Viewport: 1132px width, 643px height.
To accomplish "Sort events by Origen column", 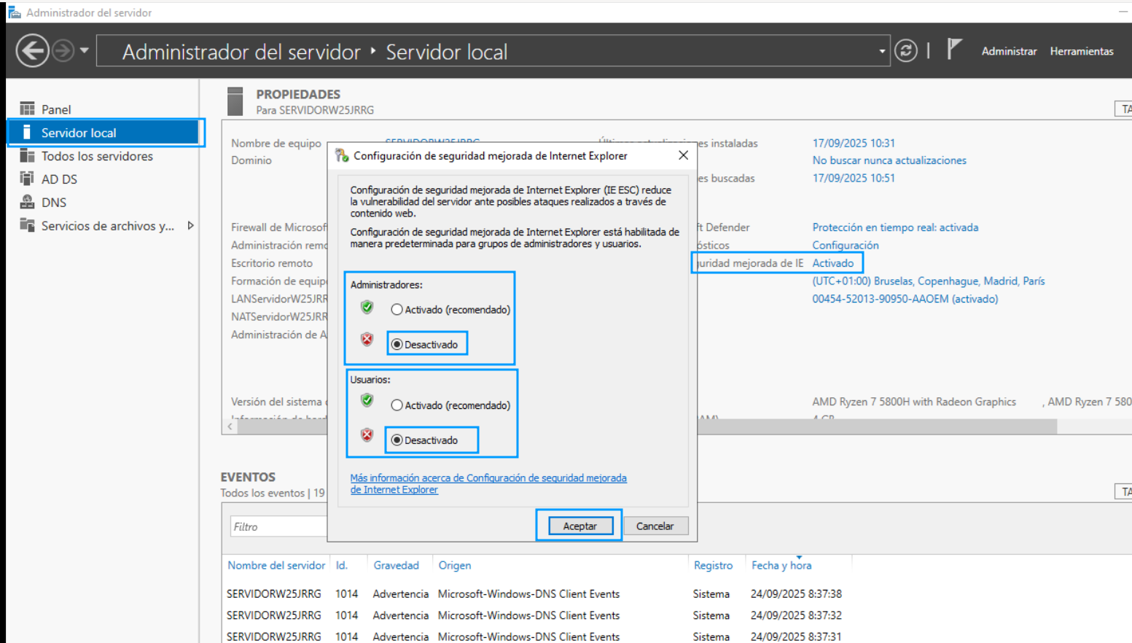I will pos(455,566).
